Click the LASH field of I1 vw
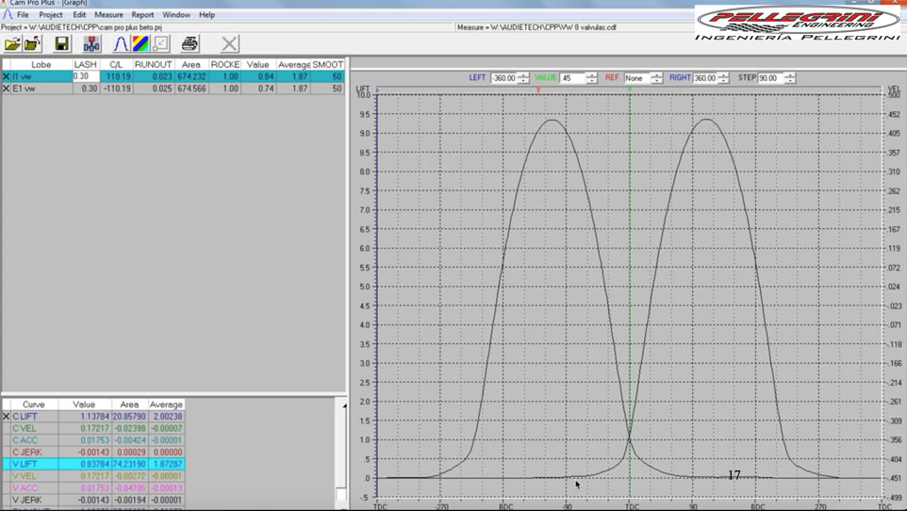Viewport: 907px width, 511px height. coord(86,77)
